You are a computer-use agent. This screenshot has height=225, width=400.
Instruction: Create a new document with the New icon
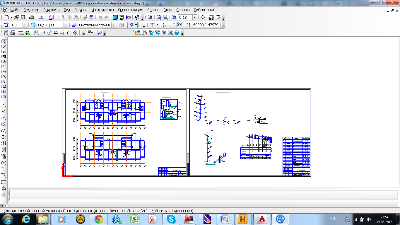click(x=6, y=17)
